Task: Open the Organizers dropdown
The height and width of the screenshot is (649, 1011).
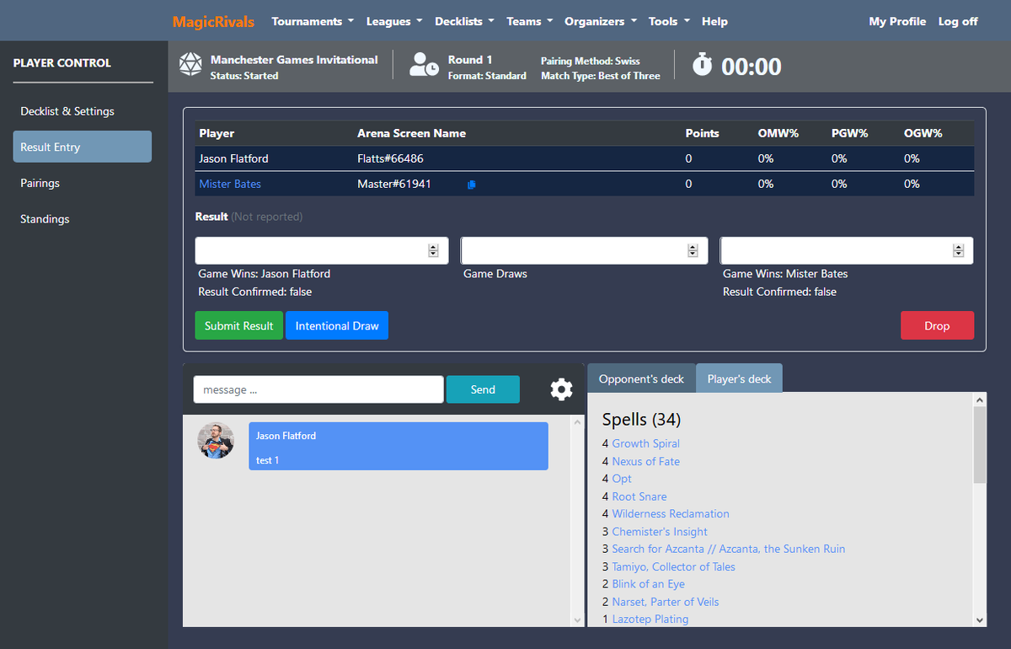Action: (601, 21)
